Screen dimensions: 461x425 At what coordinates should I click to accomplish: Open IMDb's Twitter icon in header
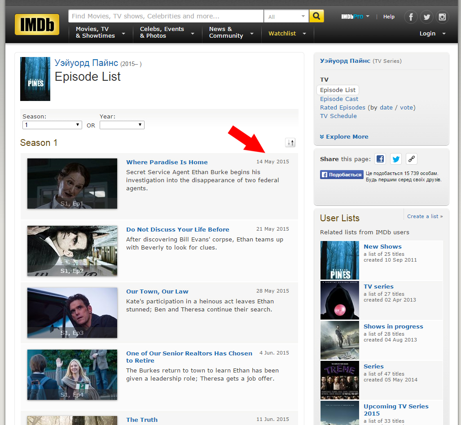click(x=426, y=17)
